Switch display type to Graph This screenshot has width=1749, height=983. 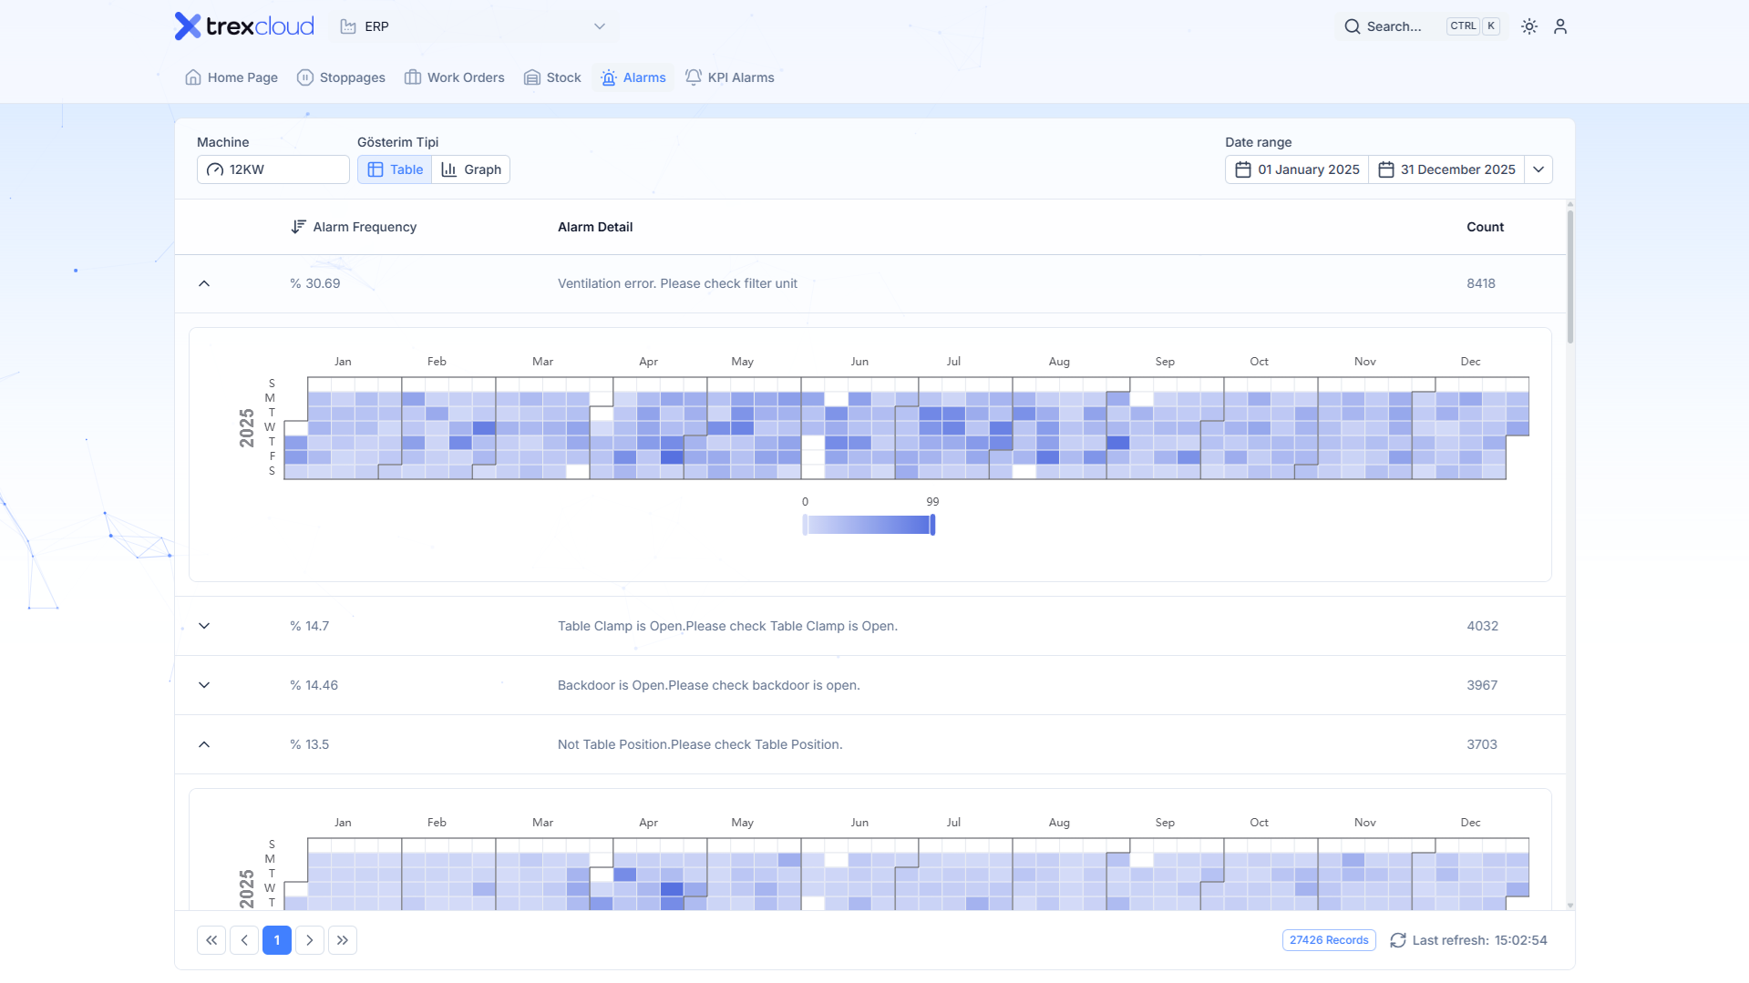click(471, 169)
